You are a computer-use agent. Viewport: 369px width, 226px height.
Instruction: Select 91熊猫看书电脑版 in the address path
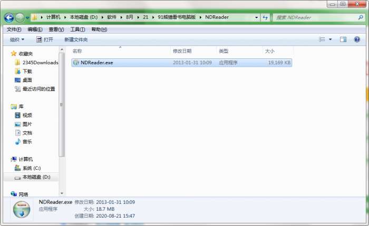pyautogui.click(x=177, y=17)
